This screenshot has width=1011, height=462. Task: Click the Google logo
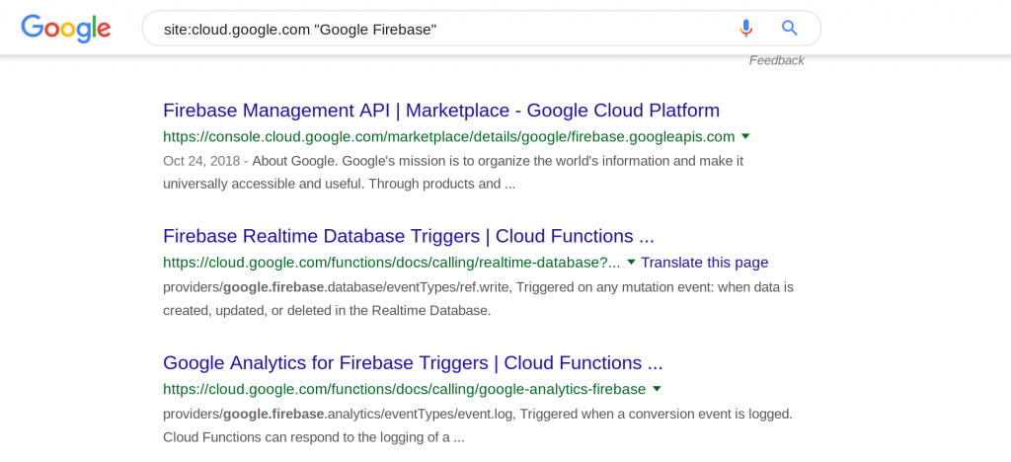[x=66, y=29]
